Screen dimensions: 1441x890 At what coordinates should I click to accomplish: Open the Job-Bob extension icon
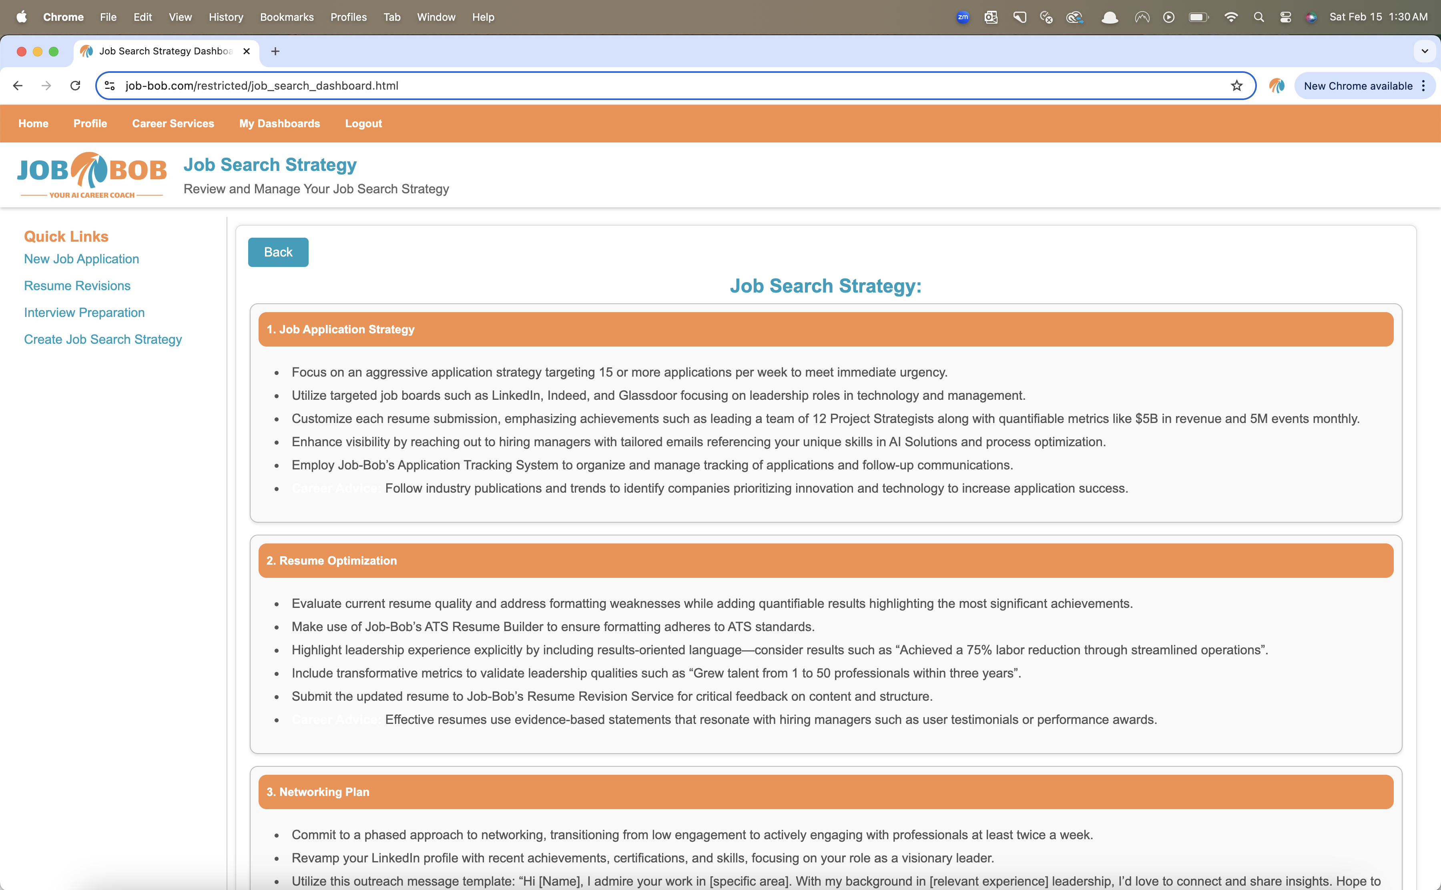point(1276,86)
